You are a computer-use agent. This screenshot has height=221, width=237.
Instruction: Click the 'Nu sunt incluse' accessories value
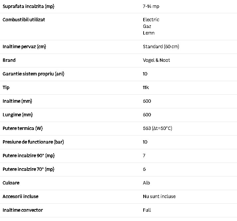pos(159,196)
